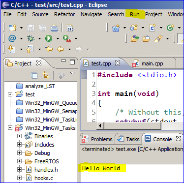Click the Previous Annotation icon
Image resolution: width=184 pixels, height=183 pixels.
point(30,49)
